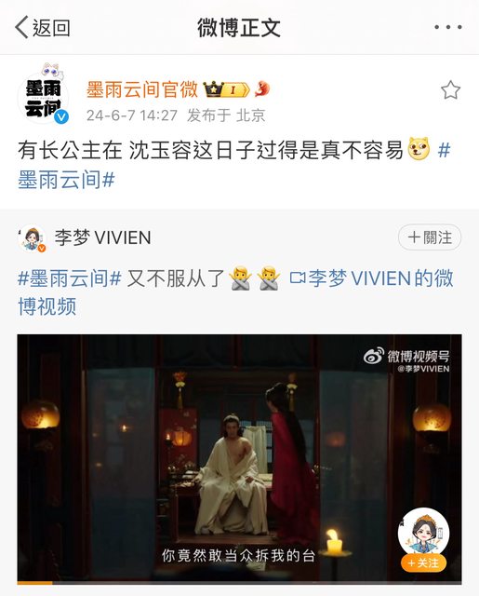479x596 pixels.
Task: Play the embedded drama video thumbnail
Action: (x=240, y=459)
